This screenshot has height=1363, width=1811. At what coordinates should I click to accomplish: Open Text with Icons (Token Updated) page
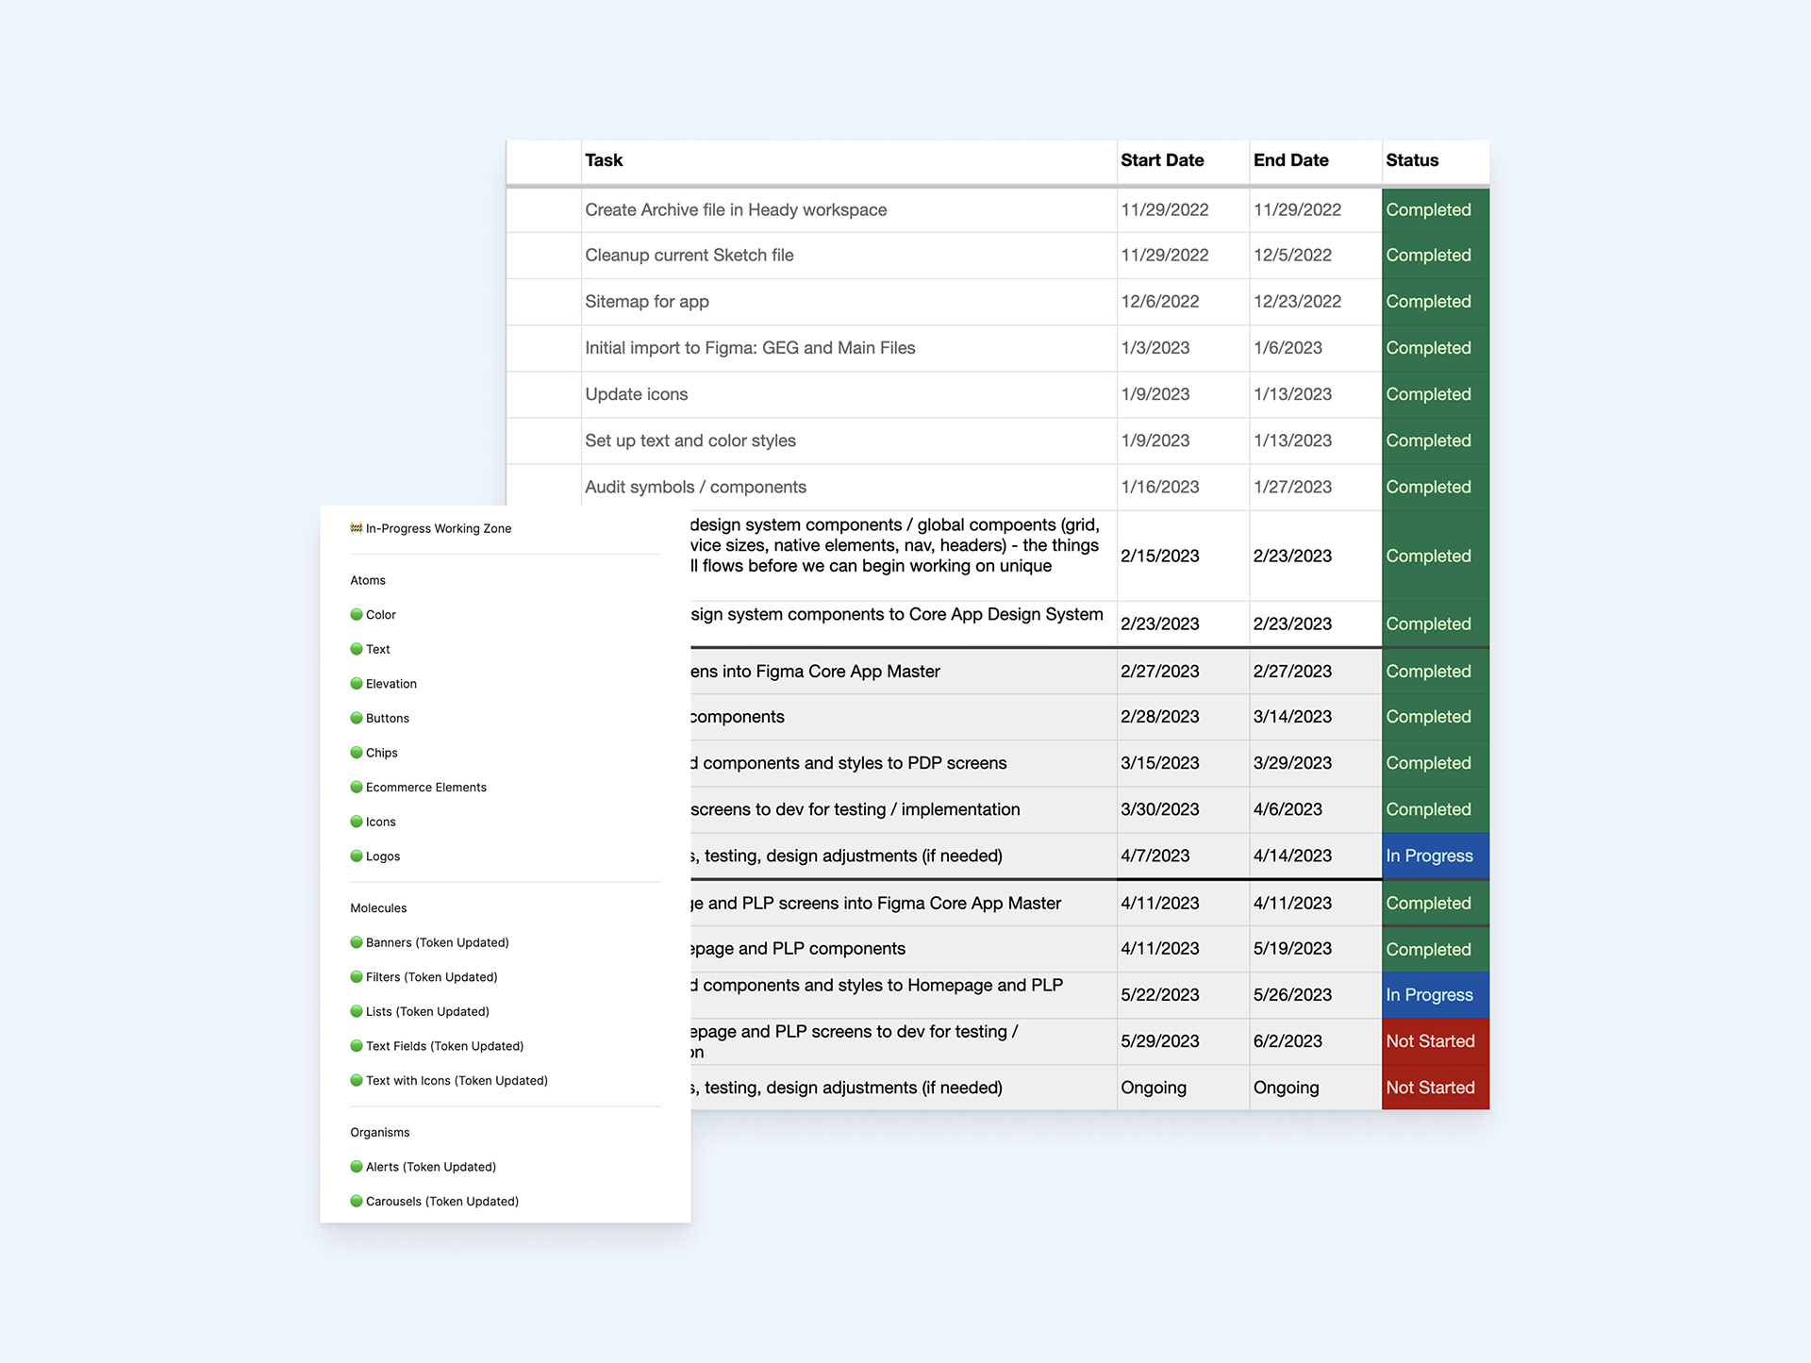(457, 1081)
